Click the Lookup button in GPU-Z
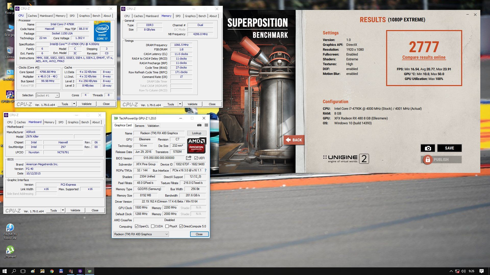Image resolution: width=490 pixels, height=275 pixels. point(197,133)
